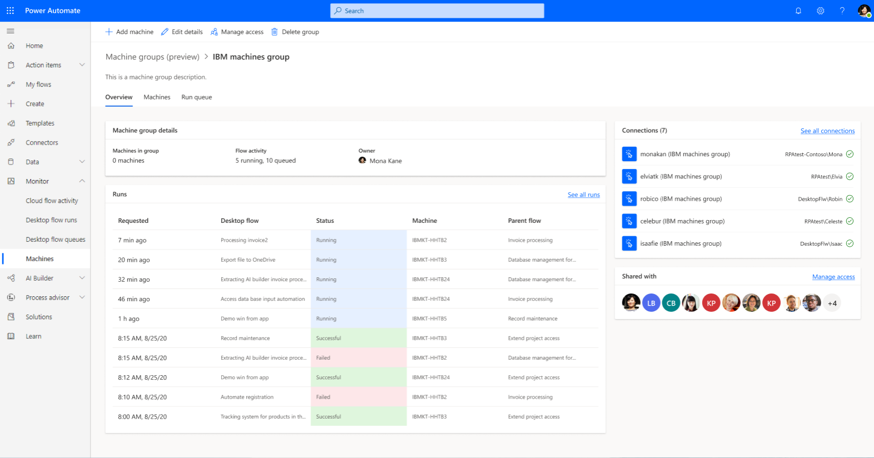Click the Create plus icon in sidebar

pyautogui.click(x=11, y=103)
